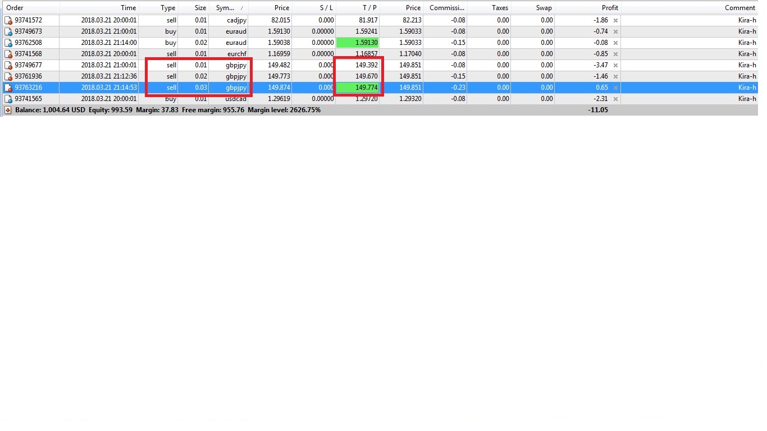The image size is (767, 431).
Task: Click the T / P column header
Action: [369, 8]
